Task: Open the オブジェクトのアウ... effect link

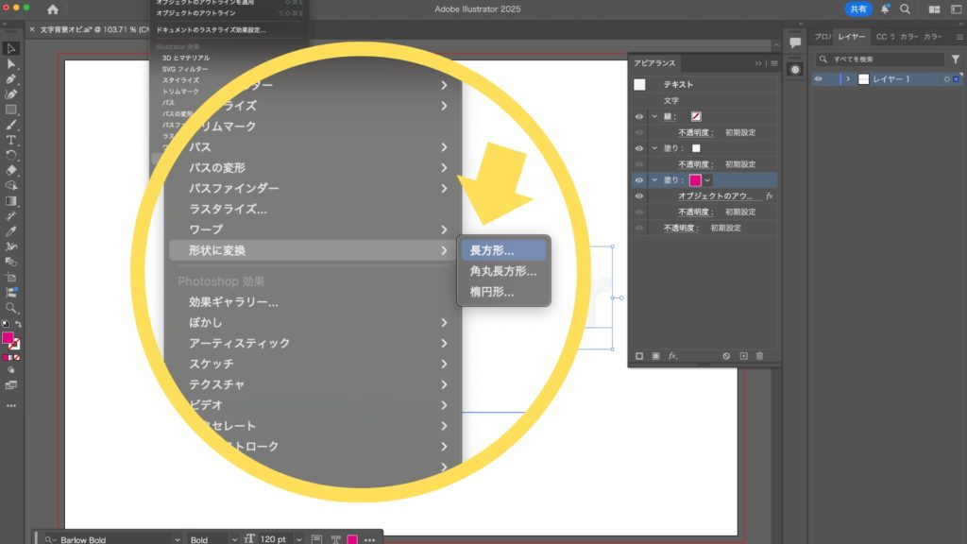Action: click(x=719, y=195)
